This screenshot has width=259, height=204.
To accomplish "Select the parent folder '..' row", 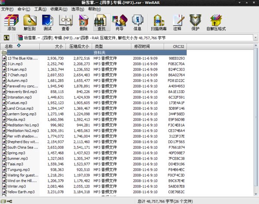I will click(94, 53).
